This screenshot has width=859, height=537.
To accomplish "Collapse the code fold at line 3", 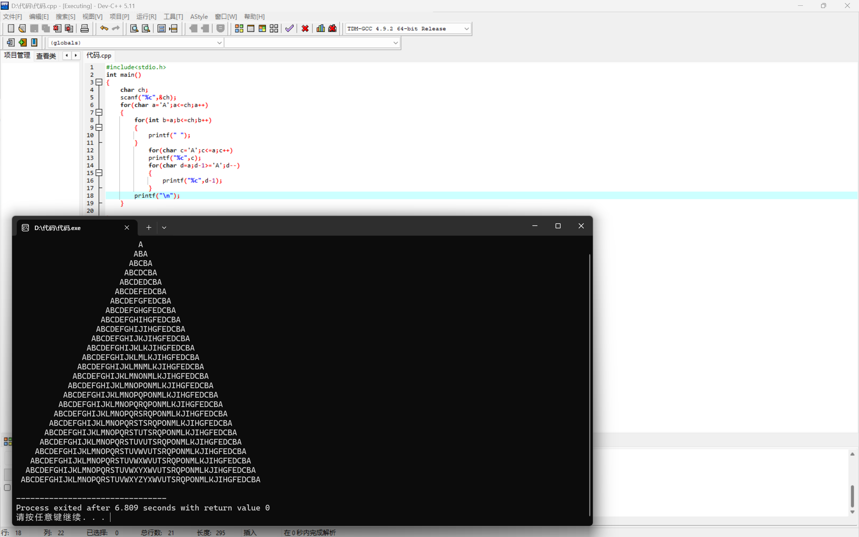I will [99, 82].
